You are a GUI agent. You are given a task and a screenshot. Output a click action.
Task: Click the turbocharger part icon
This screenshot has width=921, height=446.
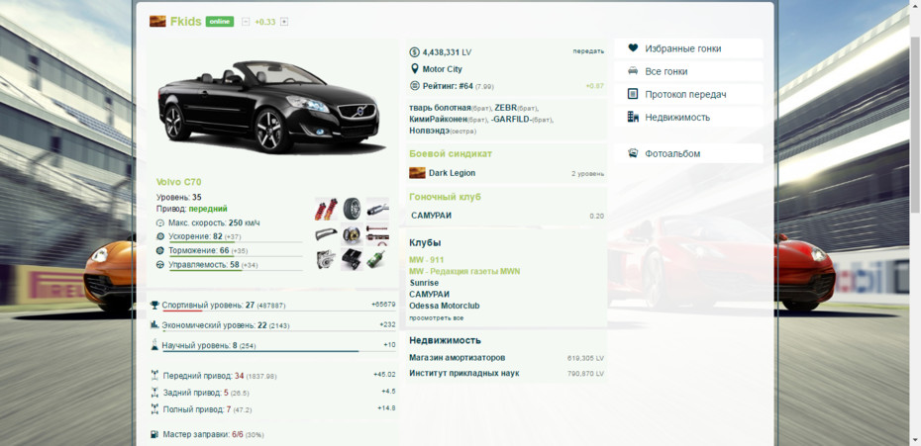coord(326,259)
